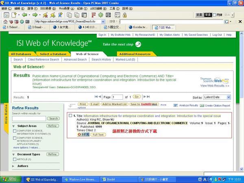
Task: Click the copy icon in toolbar
Action: [69, 15]
